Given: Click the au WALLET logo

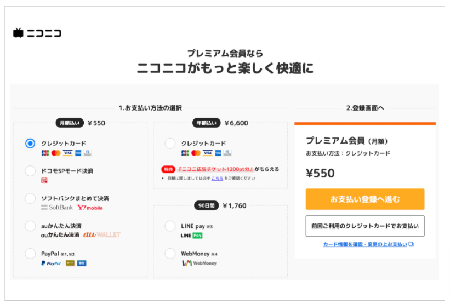Looking at the screenshot, I should point(102,234).
